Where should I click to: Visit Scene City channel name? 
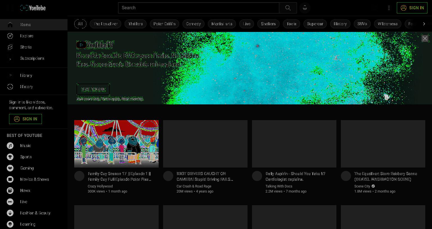[362, 186]
